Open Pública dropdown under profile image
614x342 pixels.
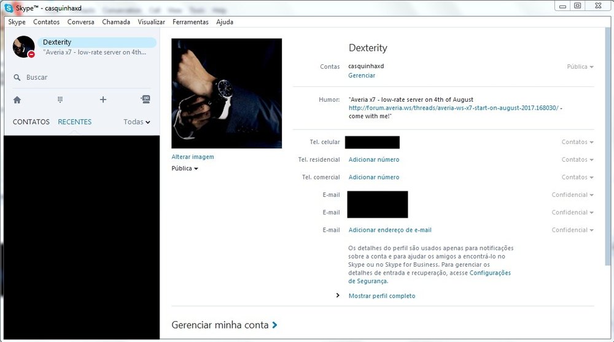coord(184,169)
